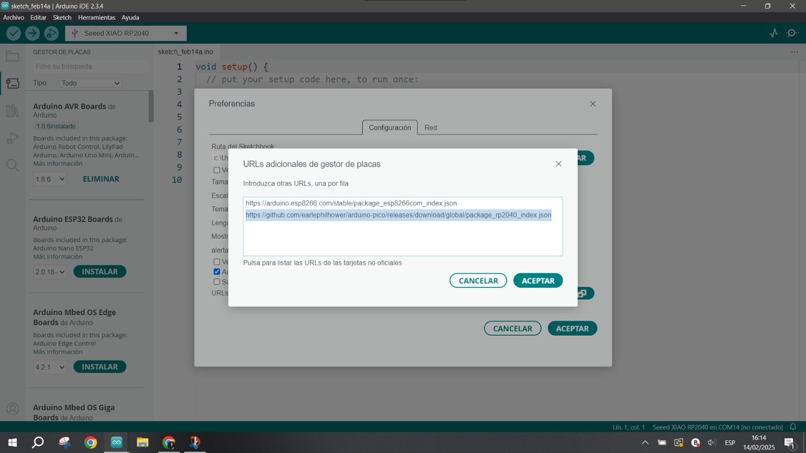Open the volume control in system tray

click(712, 443)
